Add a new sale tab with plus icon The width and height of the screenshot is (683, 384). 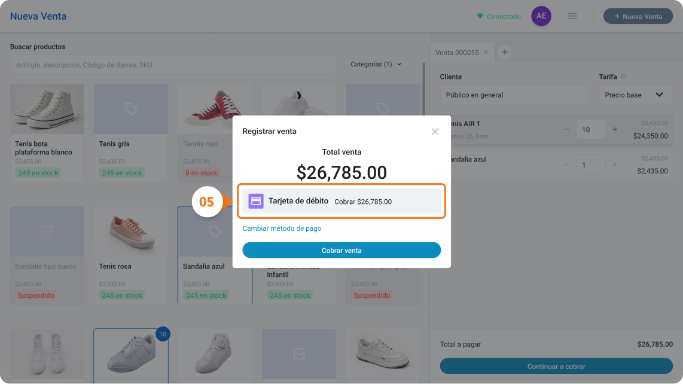coord(504,52)
